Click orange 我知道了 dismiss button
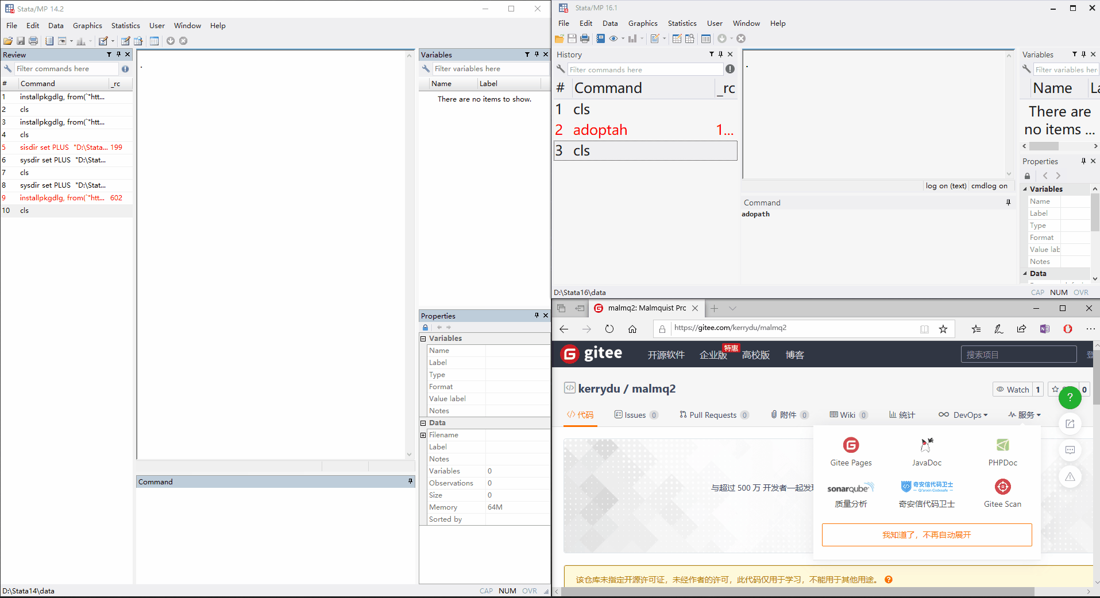Screen dimensions: 1100x598 coord(927,535)
